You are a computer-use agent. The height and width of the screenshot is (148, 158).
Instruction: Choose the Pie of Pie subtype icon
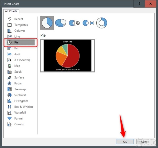(74, 23)
